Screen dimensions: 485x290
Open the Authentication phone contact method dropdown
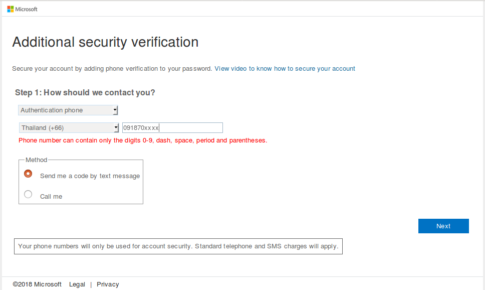tap(65, 110)
